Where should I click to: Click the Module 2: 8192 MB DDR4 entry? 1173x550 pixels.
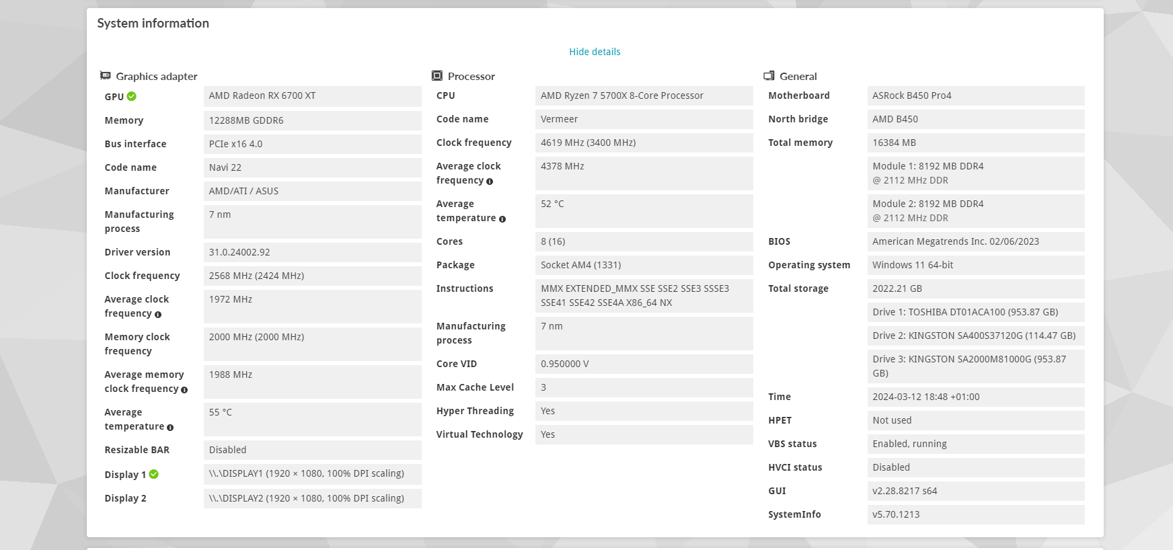976,211
